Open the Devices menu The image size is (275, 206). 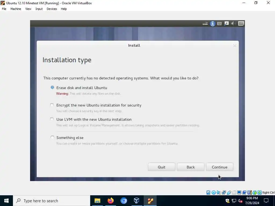coord(52,9)
